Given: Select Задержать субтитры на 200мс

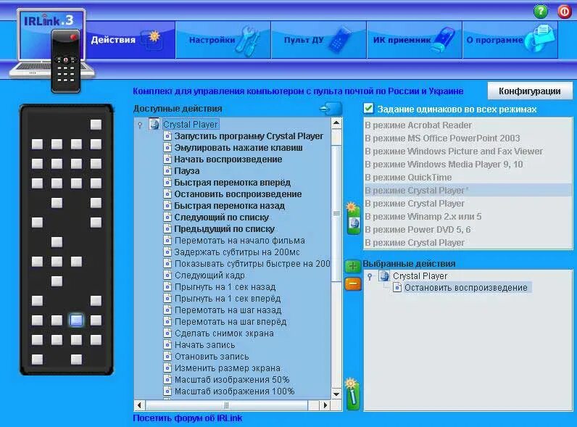Looking at the screenshot, I should pos(237,252).
